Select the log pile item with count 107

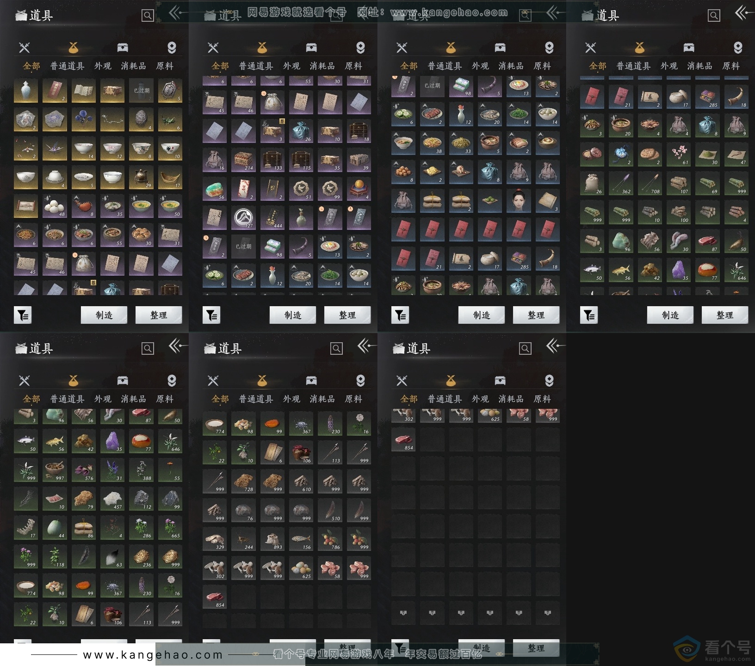[x=679, y=183]
